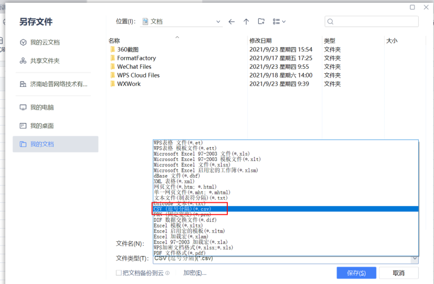Go up one folder level
The height and width of the screenshot is (284, 434).
pos(246,22)
